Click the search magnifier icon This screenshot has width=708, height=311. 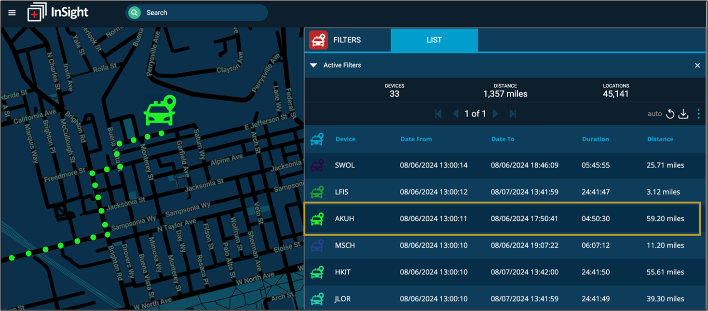point(134,13)
